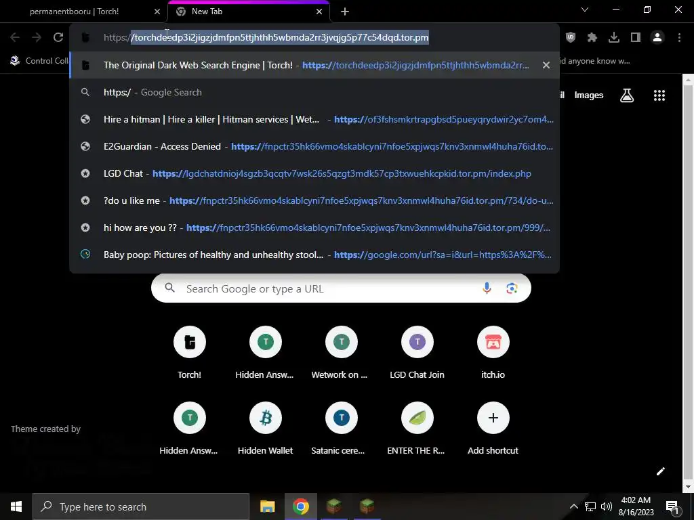Go forward with the forward arrow
Image resolution: width=694 pixels, height=520 pixels.
tap(37, 38)
